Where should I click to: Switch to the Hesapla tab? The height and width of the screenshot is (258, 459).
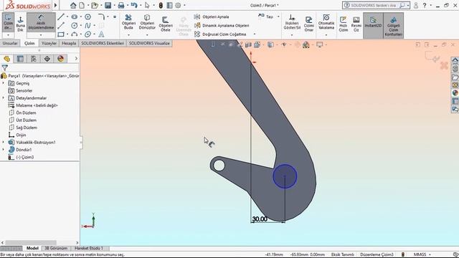pos(69,43)
